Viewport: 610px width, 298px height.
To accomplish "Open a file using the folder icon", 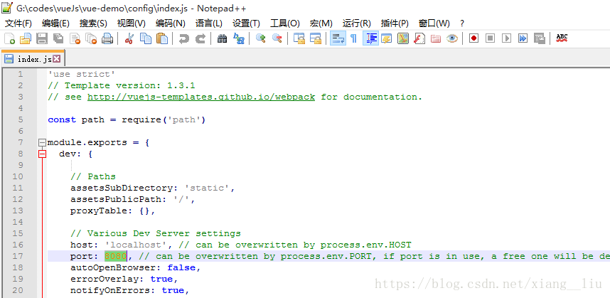I will click(x=26, y=38).
